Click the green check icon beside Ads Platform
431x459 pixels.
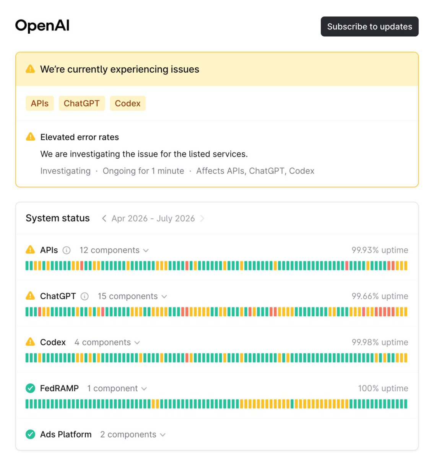pyautogui.click(x=30, y=435)
